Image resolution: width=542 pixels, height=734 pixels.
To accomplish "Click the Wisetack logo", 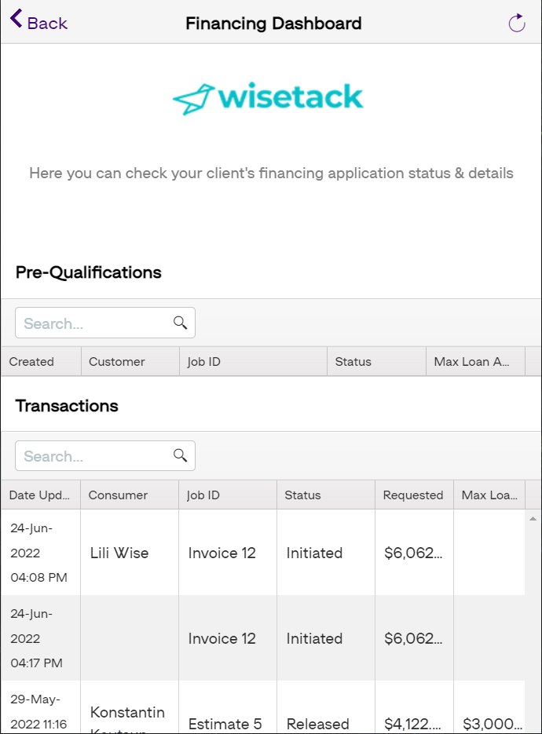I will click(268, 98).
